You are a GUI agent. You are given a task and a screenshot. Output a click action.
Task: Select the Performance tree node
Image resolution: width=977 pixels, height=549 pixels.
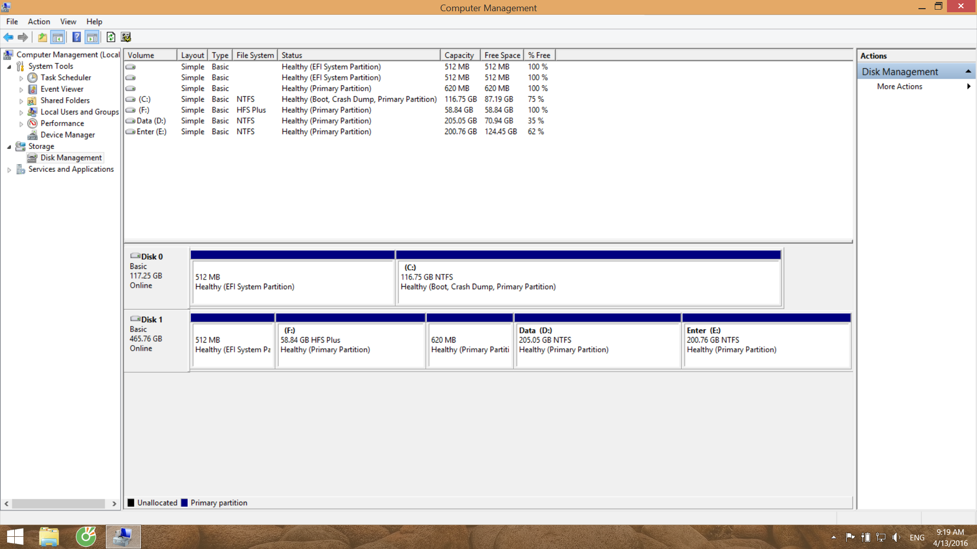pyautogui.click(x=62, y=123)
